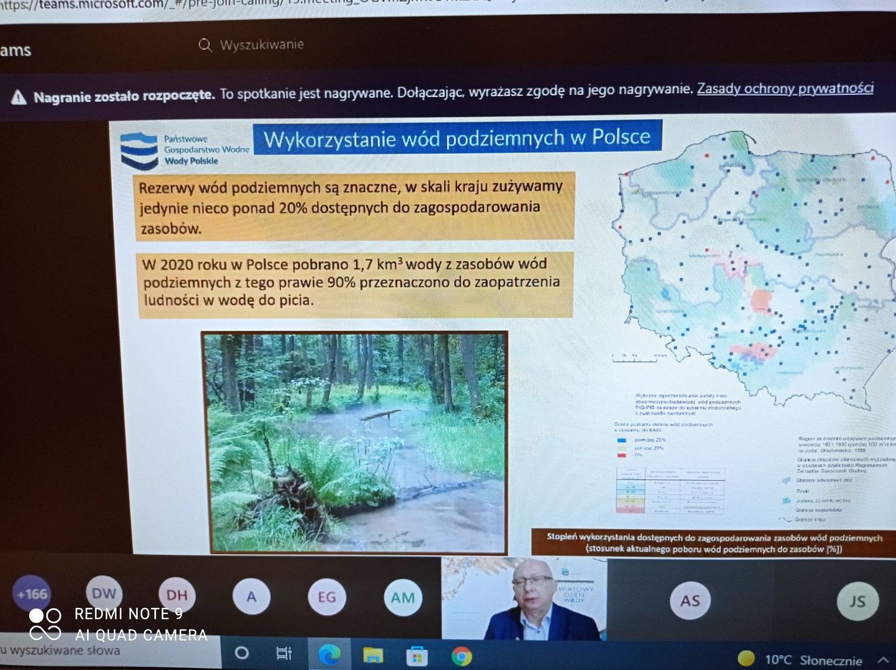Select participant avatar DH

(x=177, y=595)
